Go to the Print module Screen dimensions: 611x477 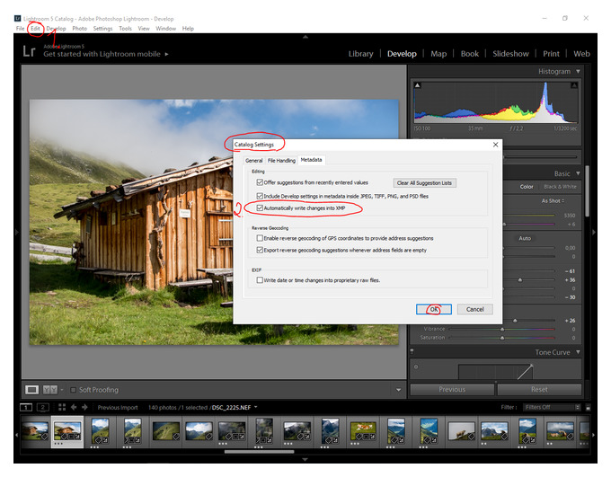551,54
